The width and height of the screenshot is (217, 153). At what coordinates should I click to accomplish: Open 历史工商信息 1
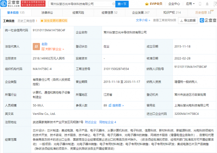[28, 21]
